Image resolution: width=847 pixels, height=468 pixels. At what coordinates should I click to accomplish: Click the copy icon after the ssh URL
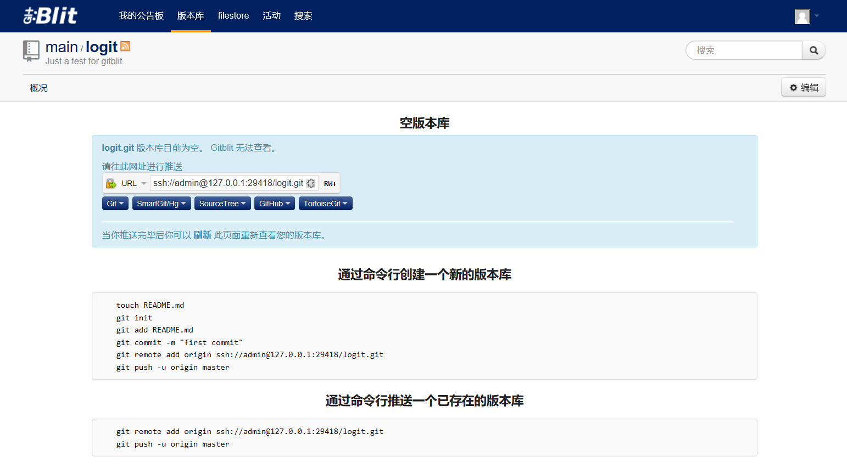(311, 183)
